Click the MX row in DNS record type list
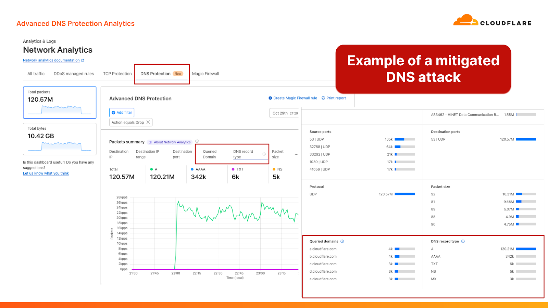 (483, 279)
